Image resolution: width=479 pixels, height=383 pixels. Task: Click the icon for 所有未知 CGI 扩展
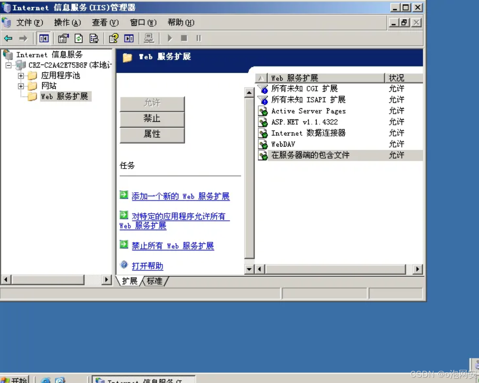pos(263,89)
